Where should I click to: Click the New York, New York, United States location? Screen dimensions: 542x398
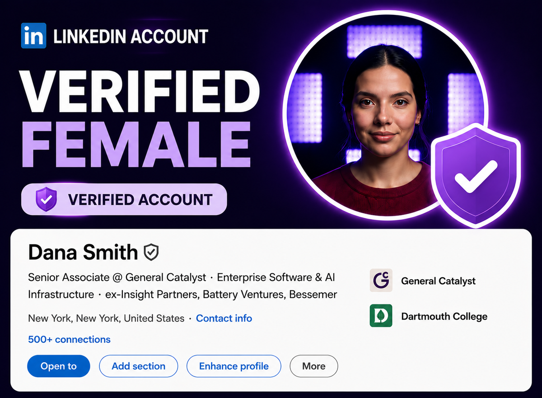(x=106, y=318)
